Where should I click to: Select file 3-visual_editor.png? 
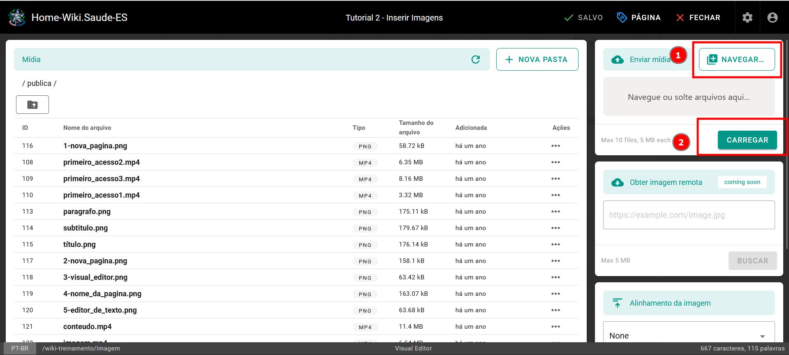[x=95, y=277]
